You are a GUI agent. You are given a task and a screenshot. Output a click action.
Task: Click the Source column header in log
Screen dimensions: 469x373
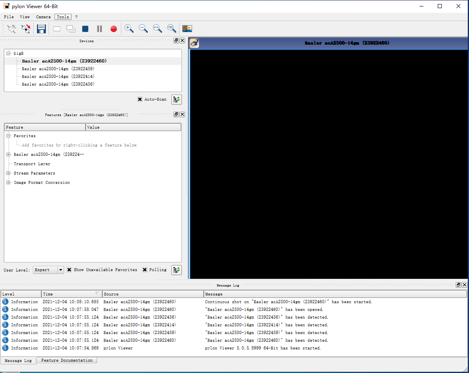tap(153, 294)
